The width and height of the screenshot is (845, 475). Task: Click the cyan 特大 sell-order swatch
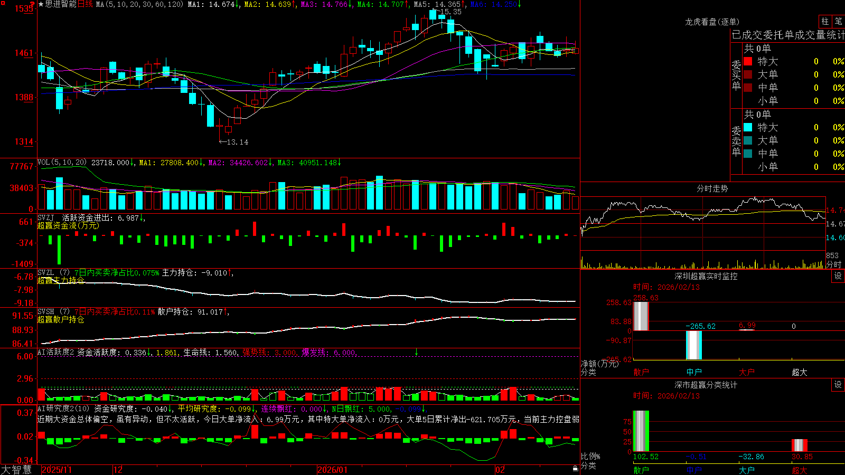click(x=748, y=127)
